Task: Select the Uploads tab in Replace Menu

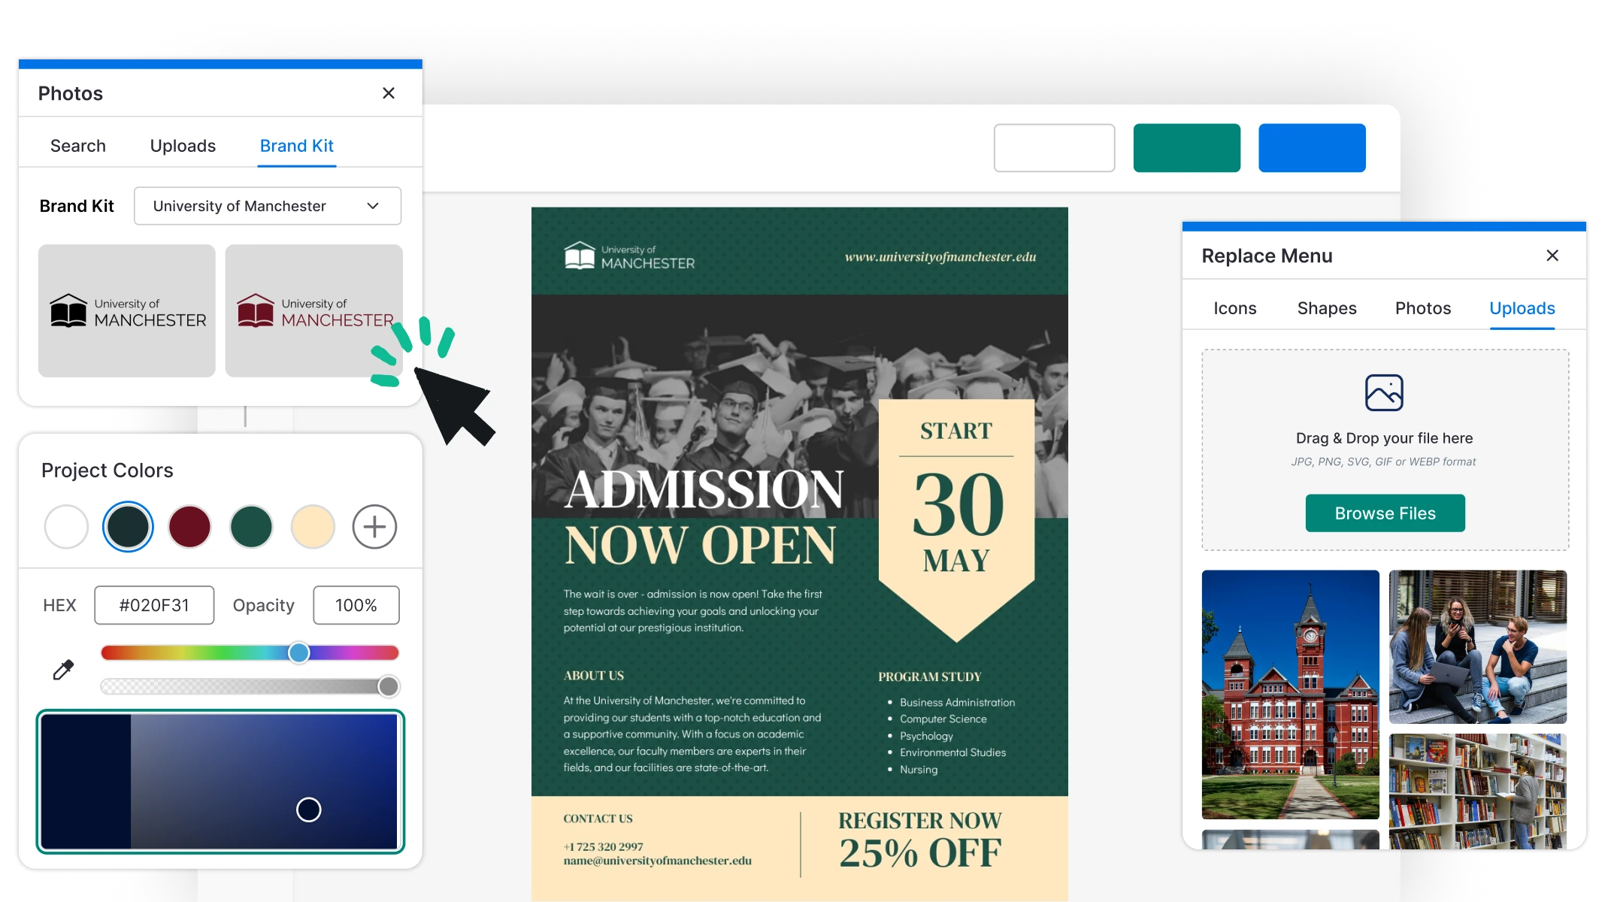Action: pos(1522,309)
